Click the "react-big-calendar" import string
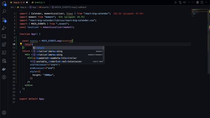The height and width of the screenshot is (118, 210). (96, 13)
